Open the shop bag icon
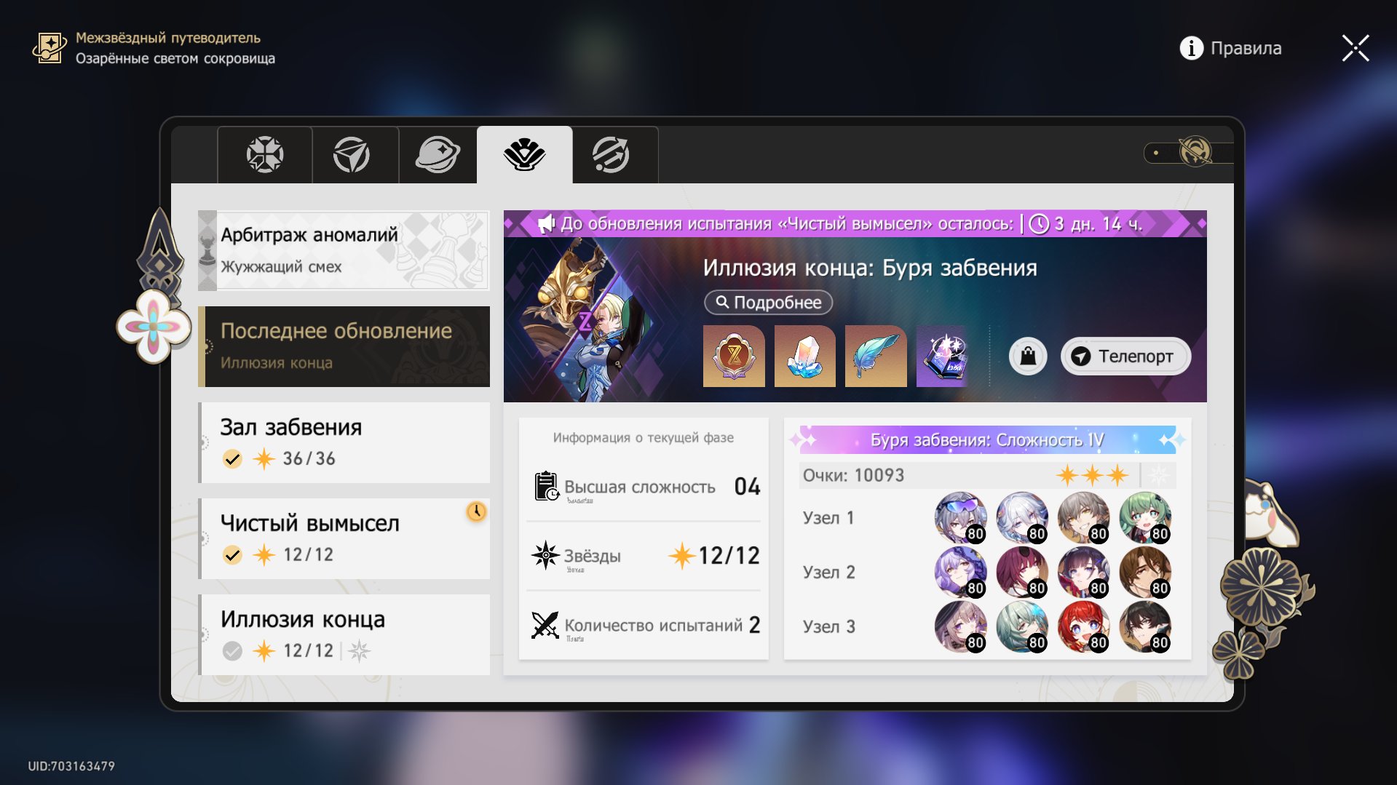The height and width of the screenshot is (785, 1397). 1028,356
